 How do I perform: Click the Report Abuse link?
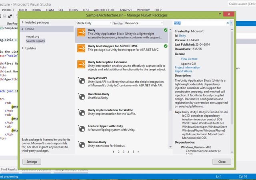[x=183, y=71]
